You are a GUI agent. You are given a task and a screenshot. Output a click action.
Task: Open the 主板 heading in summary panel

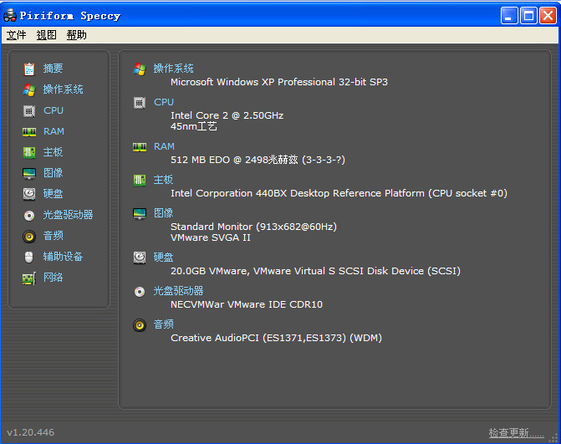(x=163, y=180)
